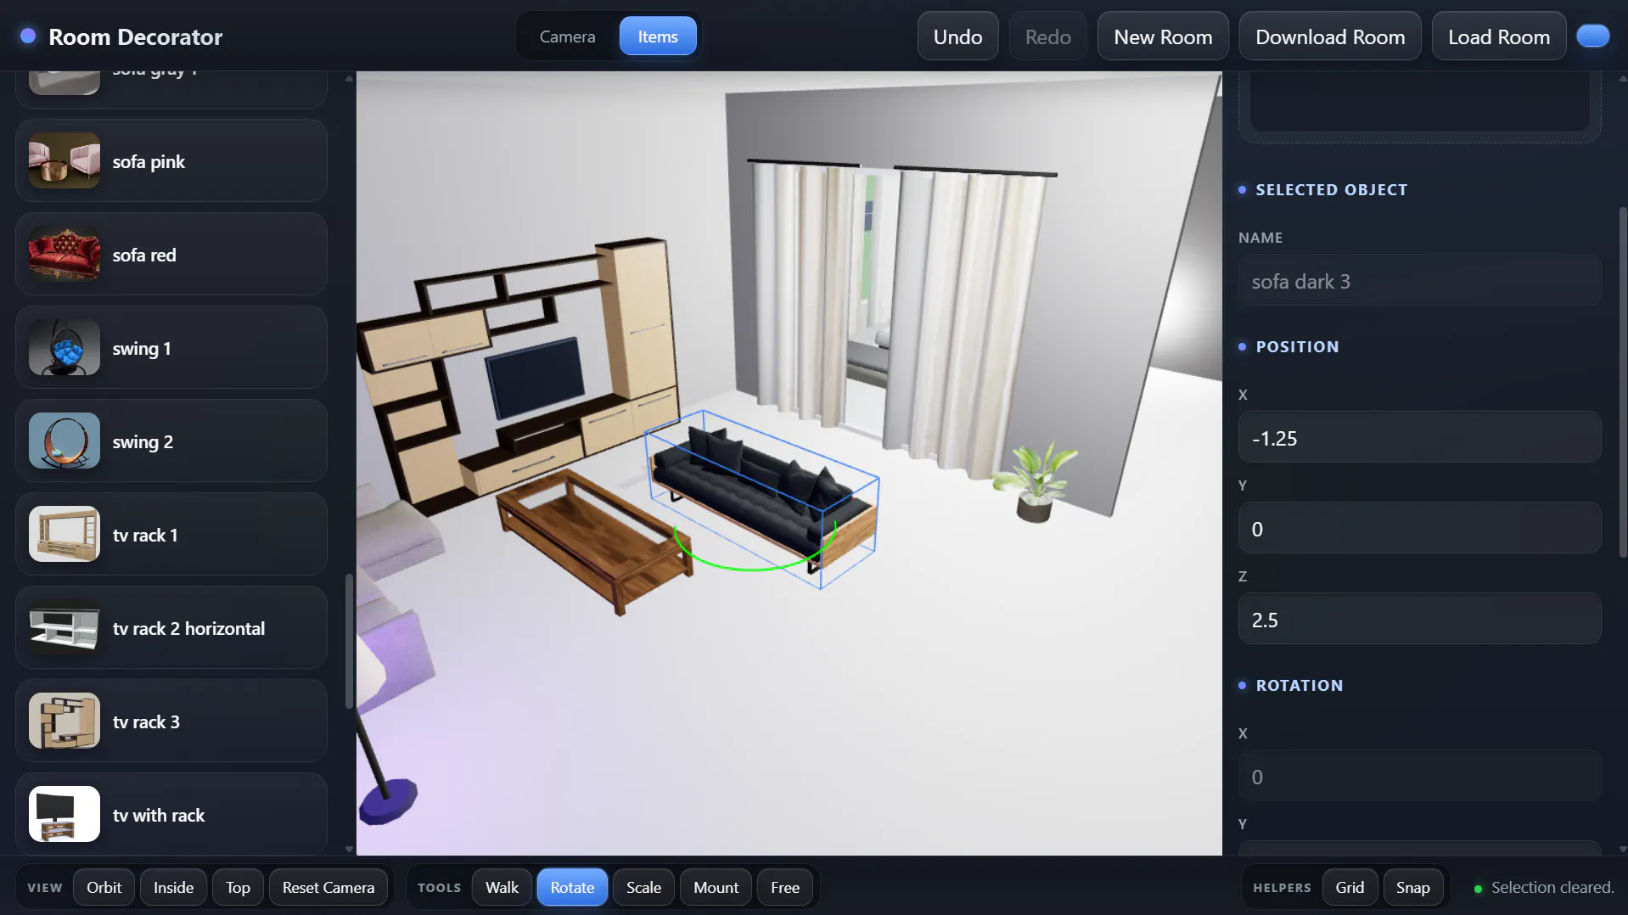Activate the Free tool

(785, 887)
